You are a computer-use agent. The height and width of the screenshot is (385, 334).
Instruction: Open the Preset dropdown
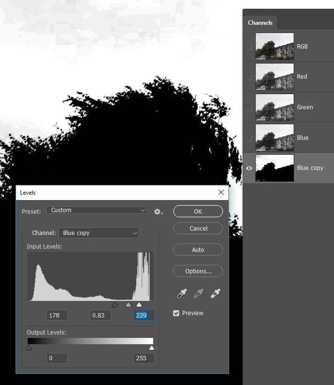click(x=96, y=210)
